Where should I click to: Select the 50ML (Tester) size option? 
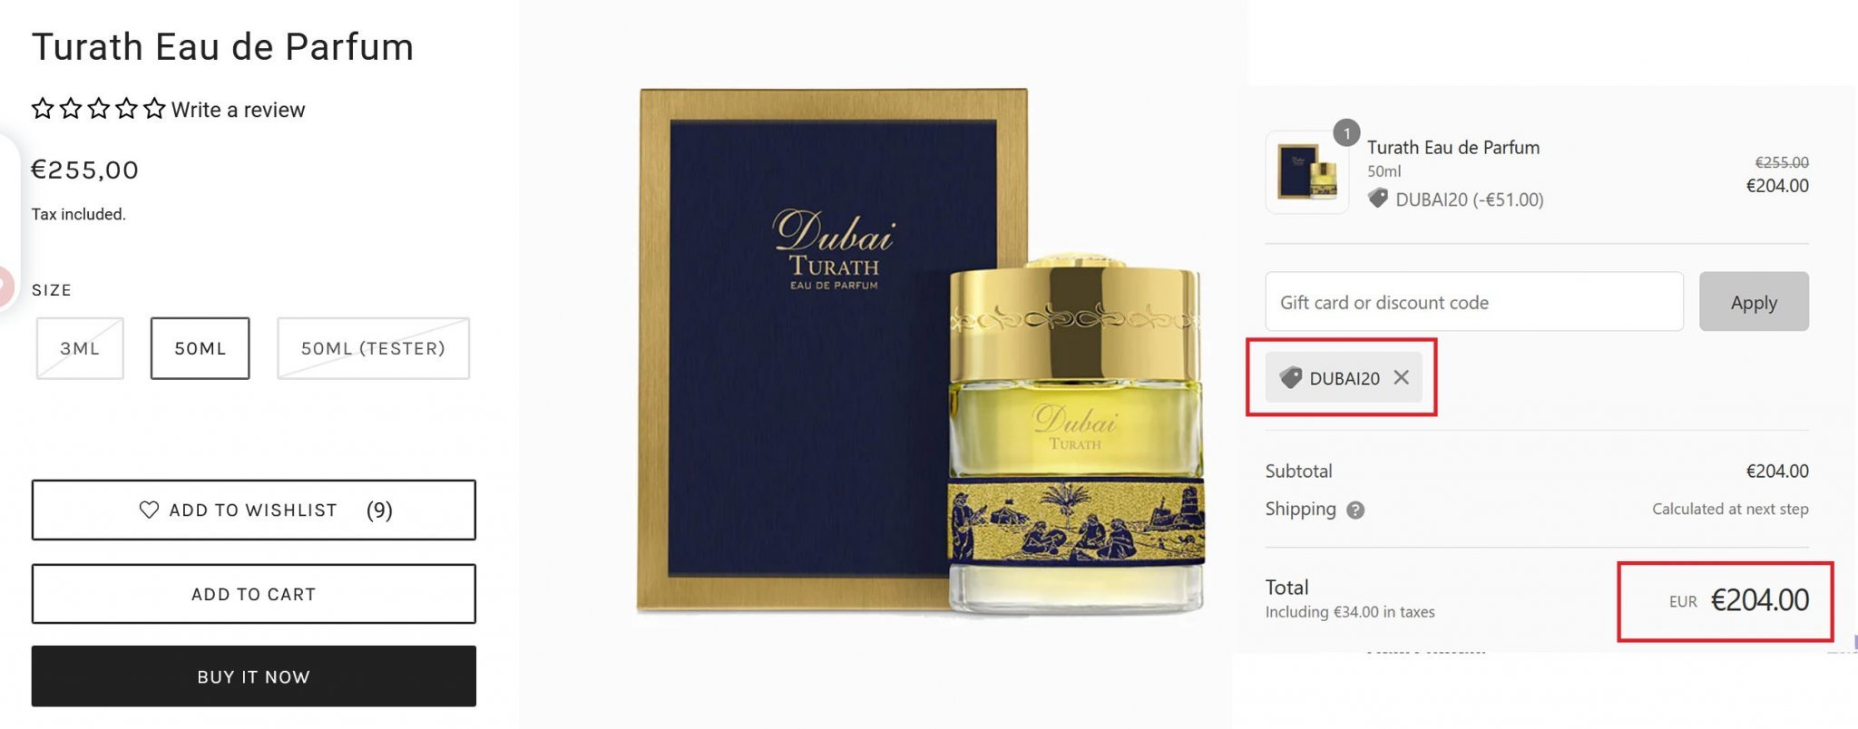[373, 348]
